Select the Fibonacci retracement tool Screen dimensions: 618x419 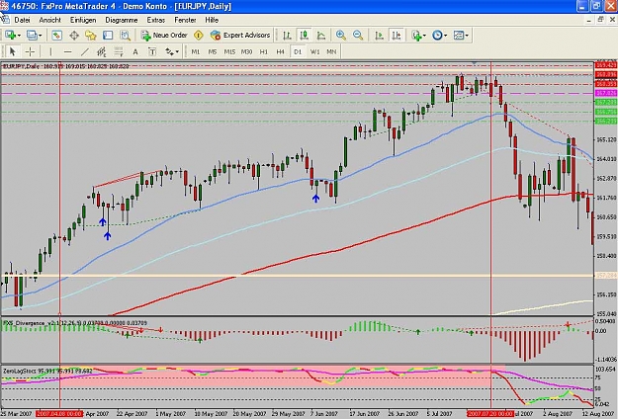pos(119,51)
